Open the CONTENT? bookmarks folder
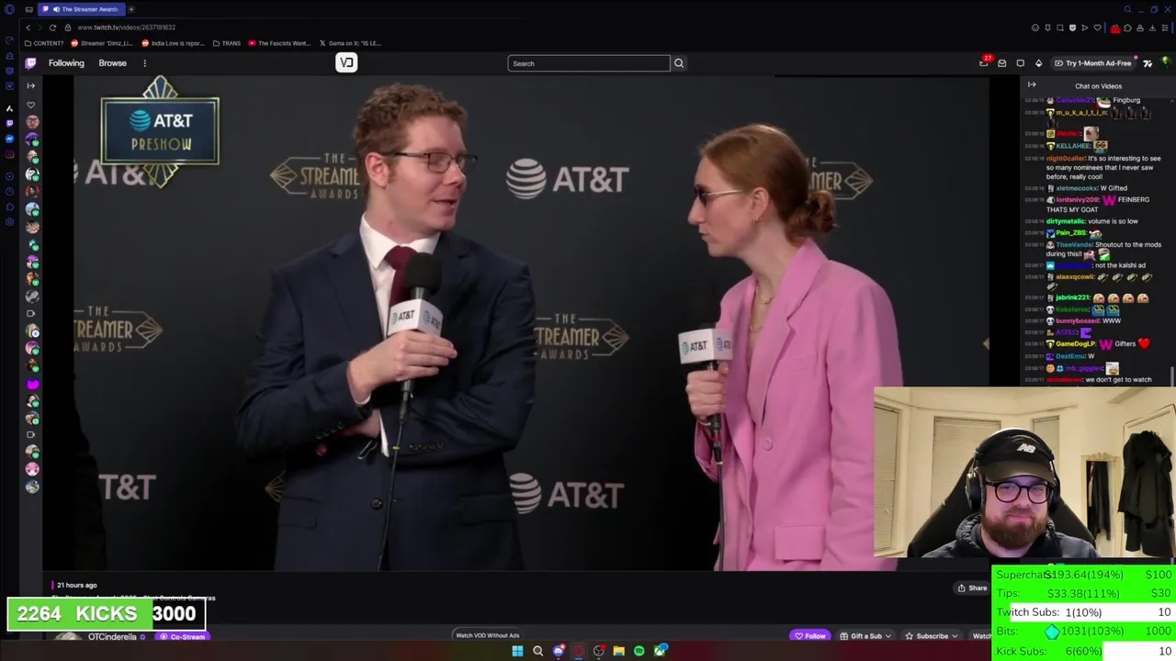Viewport: 1176px width, 661px height. coord(44,43)
